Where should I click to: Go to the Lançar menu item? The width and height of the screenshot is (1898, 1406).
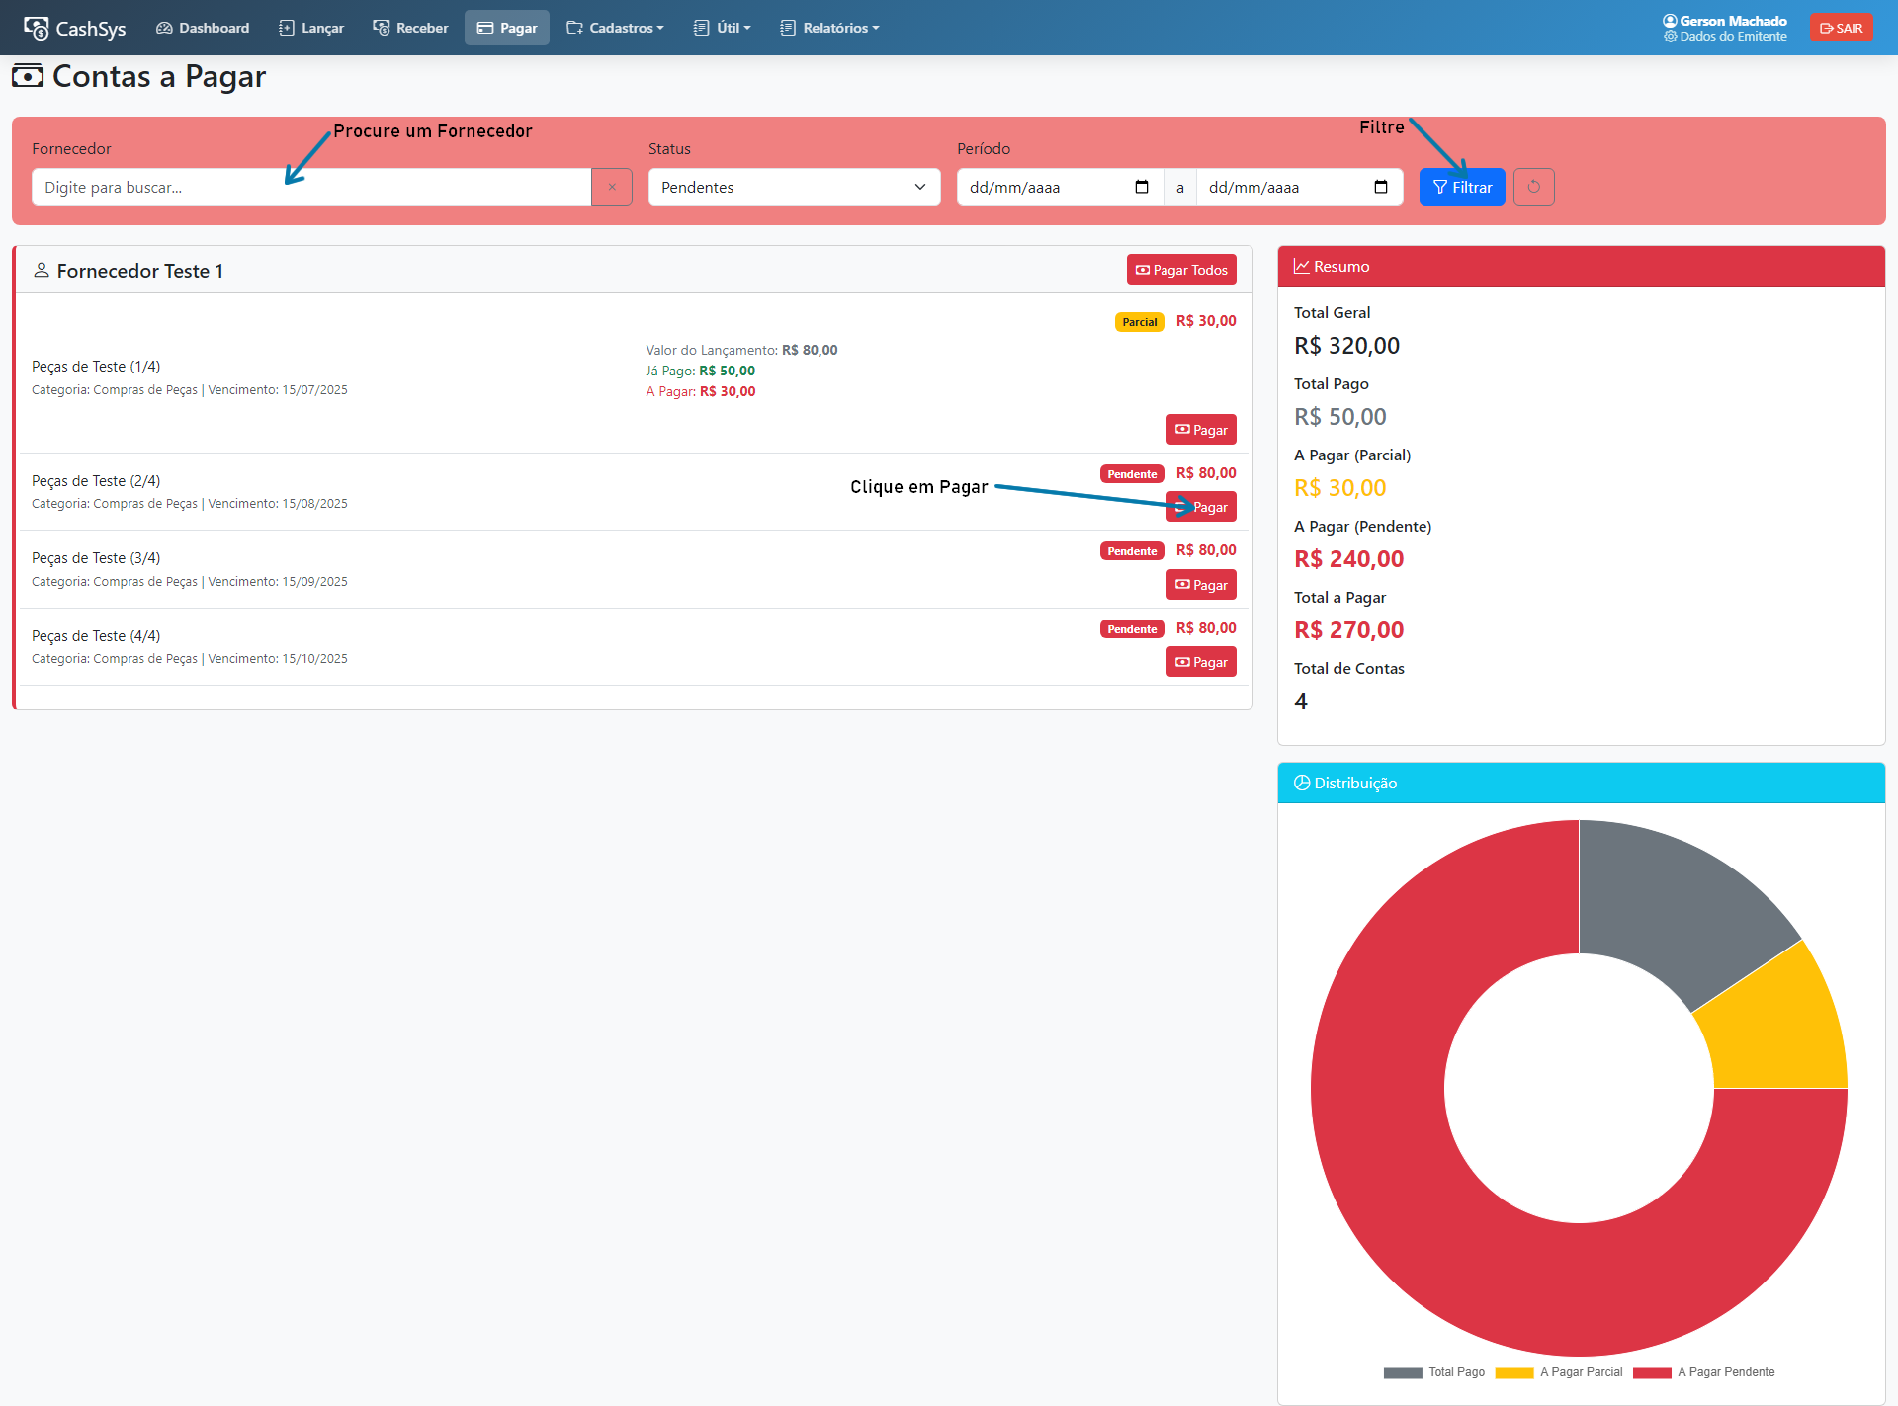coord(311,28)
